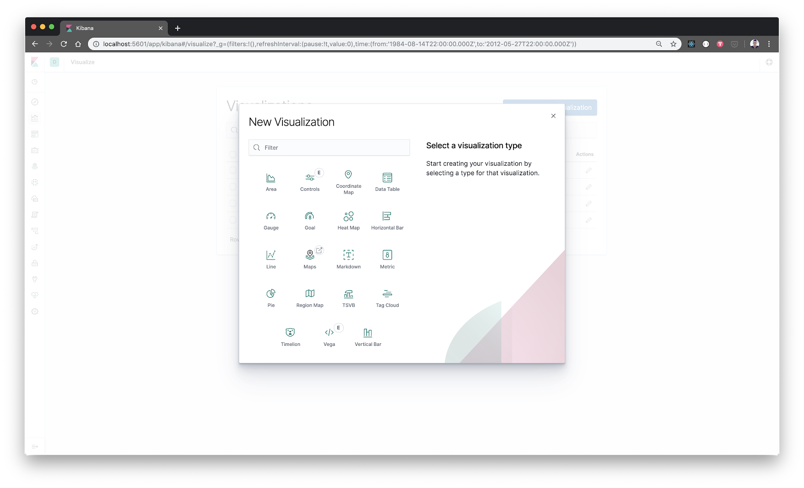
Task: Select the Metric visualization type
Action: [x=387, y=259]
